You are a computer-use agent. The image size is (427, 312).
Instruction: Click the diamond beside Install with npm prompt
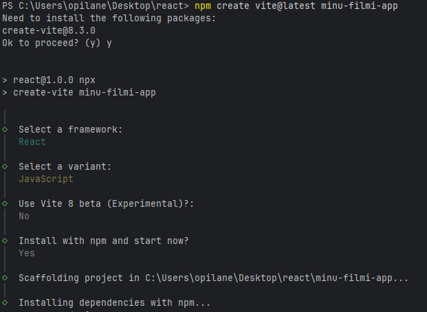tap(5, 241)
